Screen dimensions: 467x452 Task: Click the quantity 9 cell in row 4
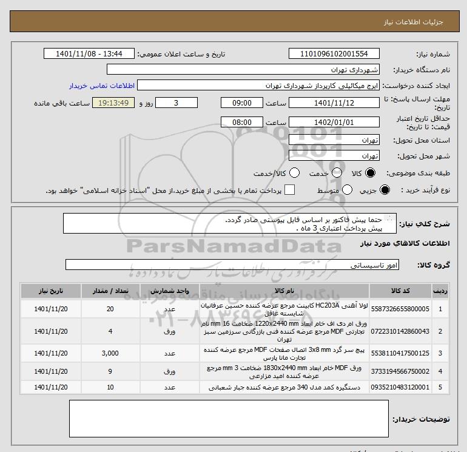tap(110, 371)
